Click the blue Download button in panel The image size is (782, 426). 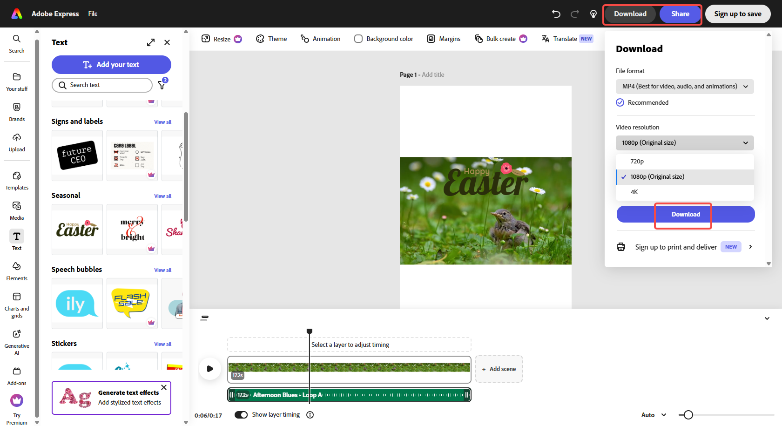tap(686, 214)
